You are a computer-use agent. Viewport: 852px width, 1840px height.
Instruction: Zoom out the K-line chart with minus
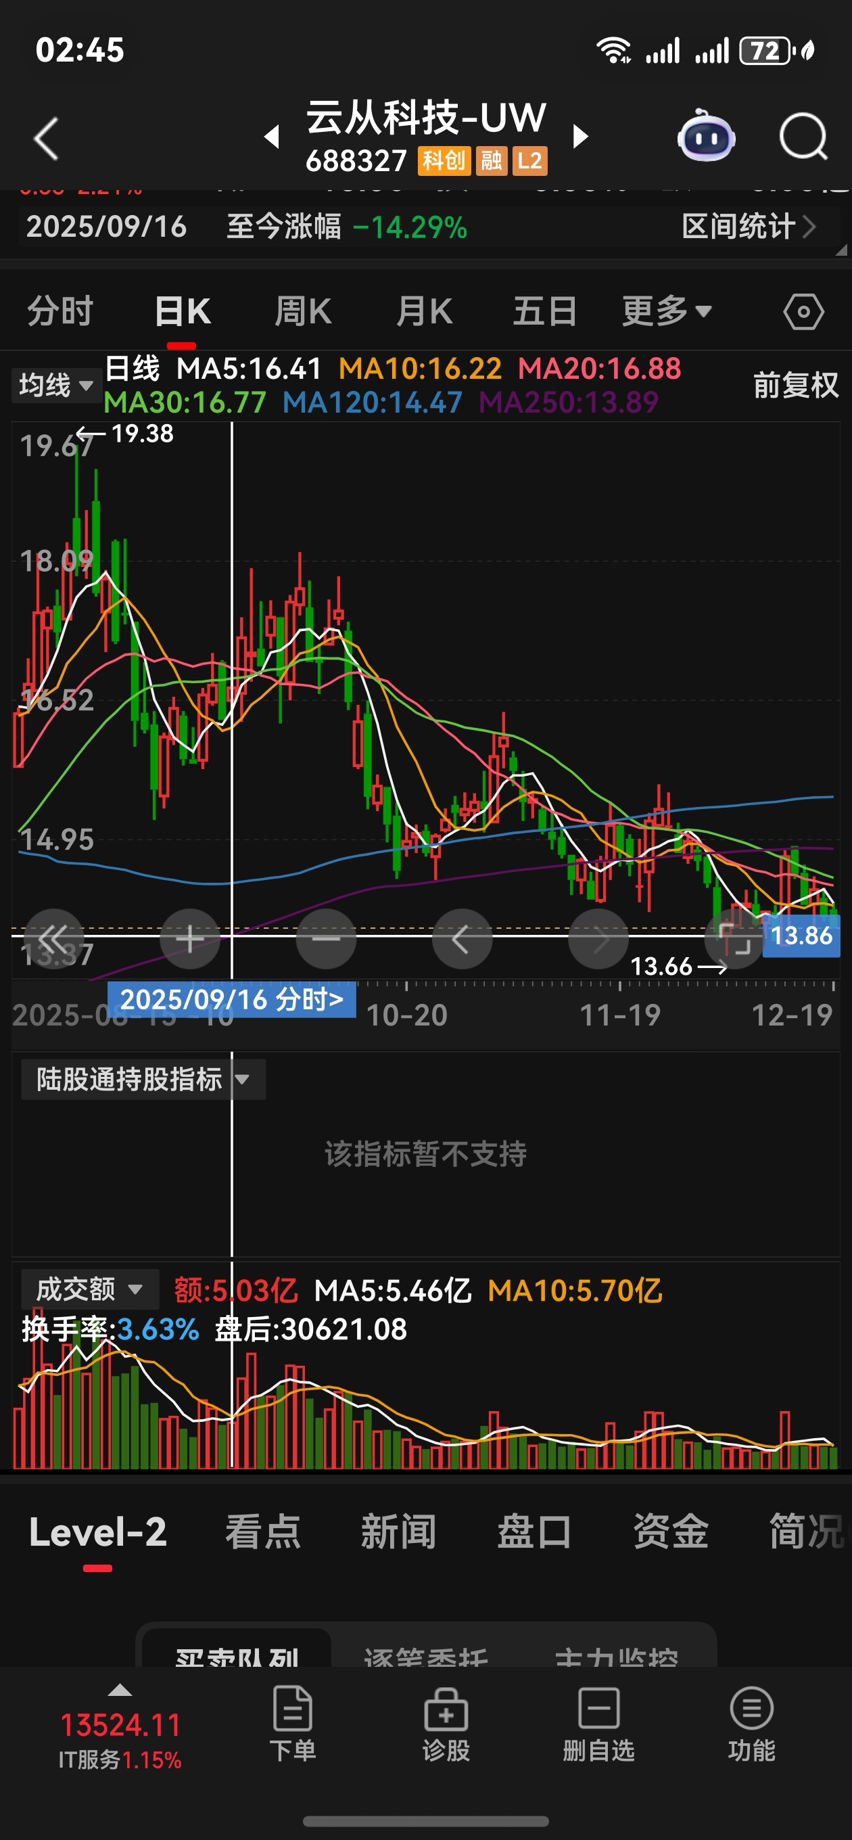click(x=327, y=938)
